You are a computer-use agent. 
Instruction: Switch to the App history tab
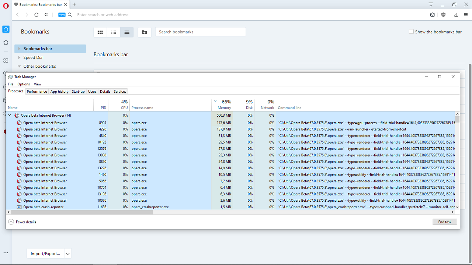pyautogui.click(x=59, y=92)
